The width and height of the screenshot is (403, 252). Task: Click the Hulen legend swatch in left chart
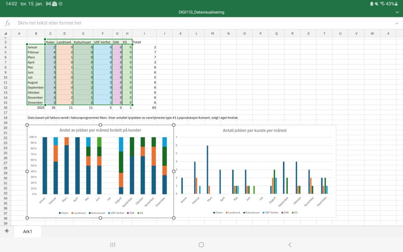[x=59, y=213]
